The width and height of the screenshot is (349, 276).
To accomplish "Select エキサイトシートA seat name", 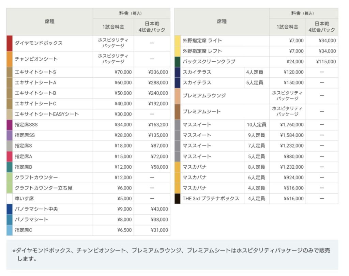I will tap(35, 83).
